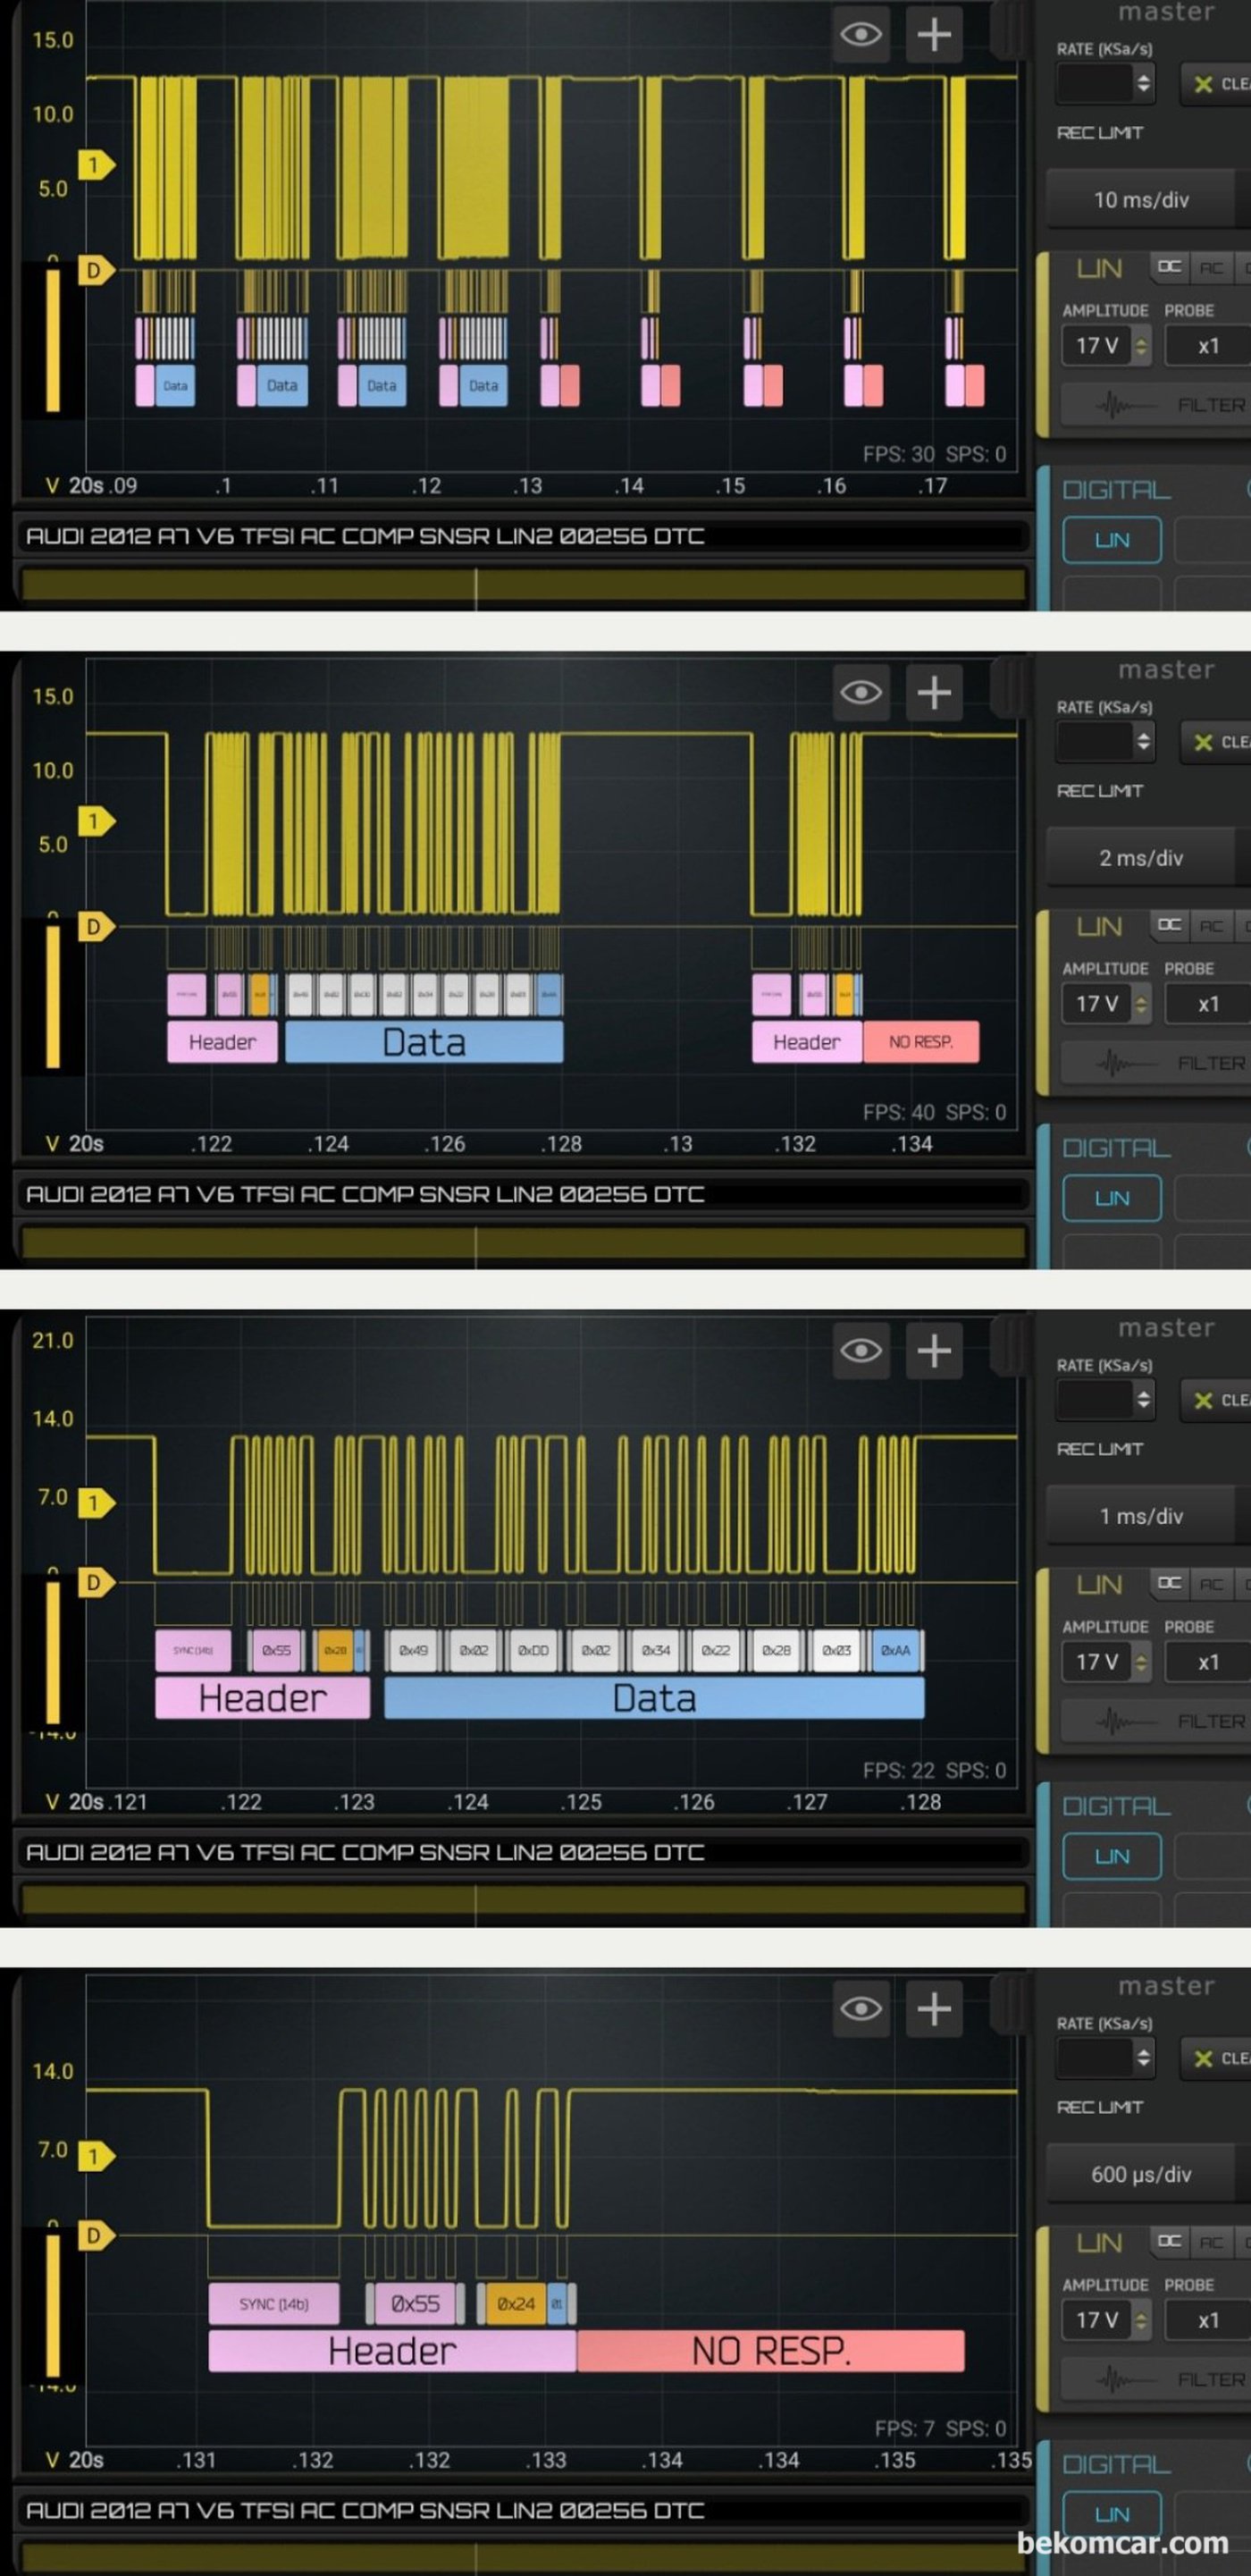Select the 0x49 data byte in the 1 ms/div view

coord(414,1650)
